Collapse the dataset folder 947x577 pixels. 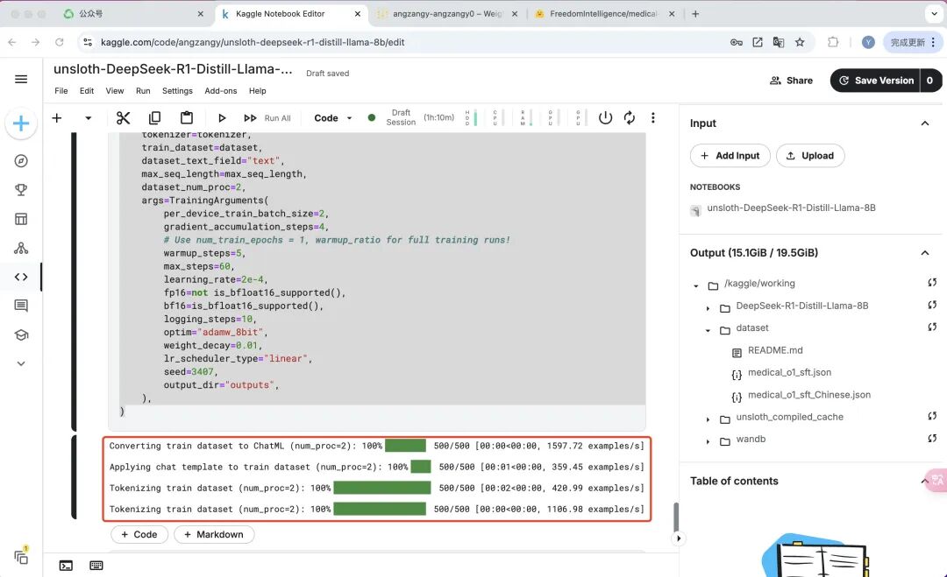[708, 330]
